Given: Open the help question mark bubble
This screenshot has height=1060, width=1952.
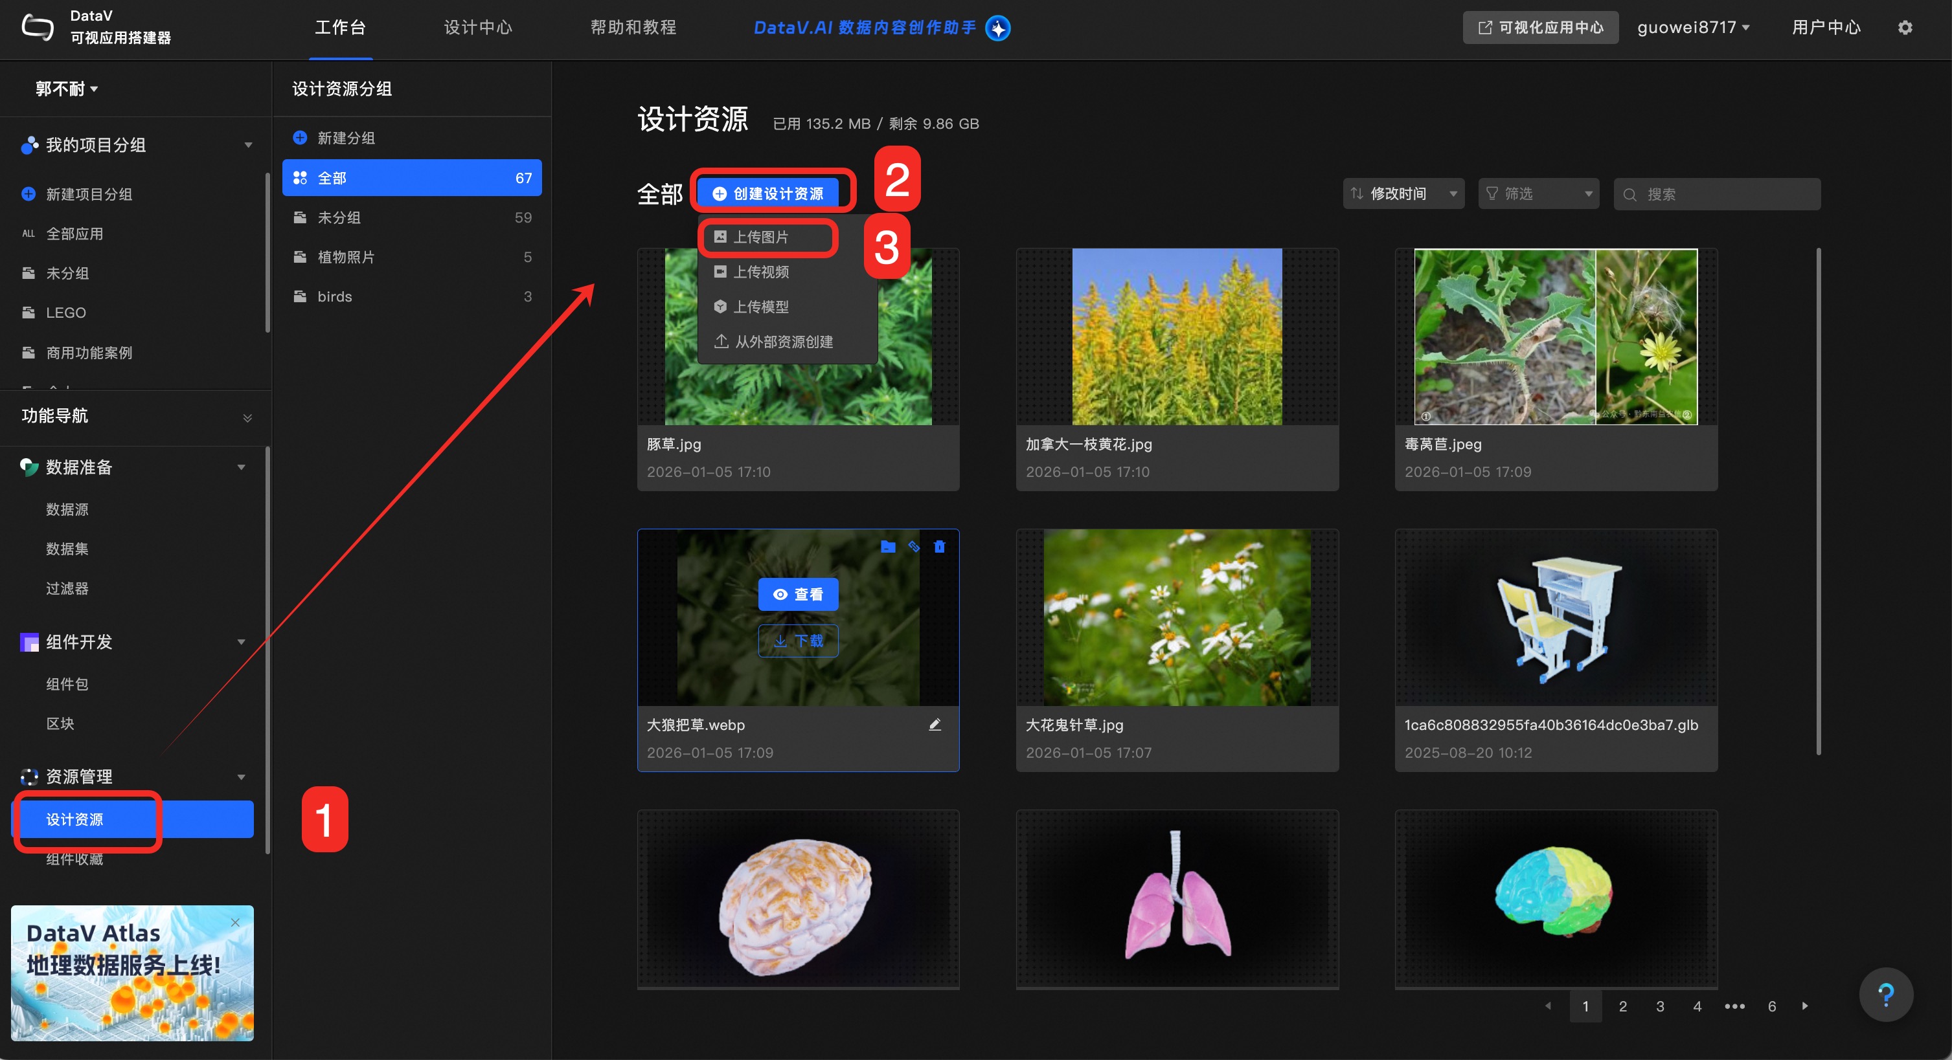Looking at the screenshot, I should click(1885, 994).
